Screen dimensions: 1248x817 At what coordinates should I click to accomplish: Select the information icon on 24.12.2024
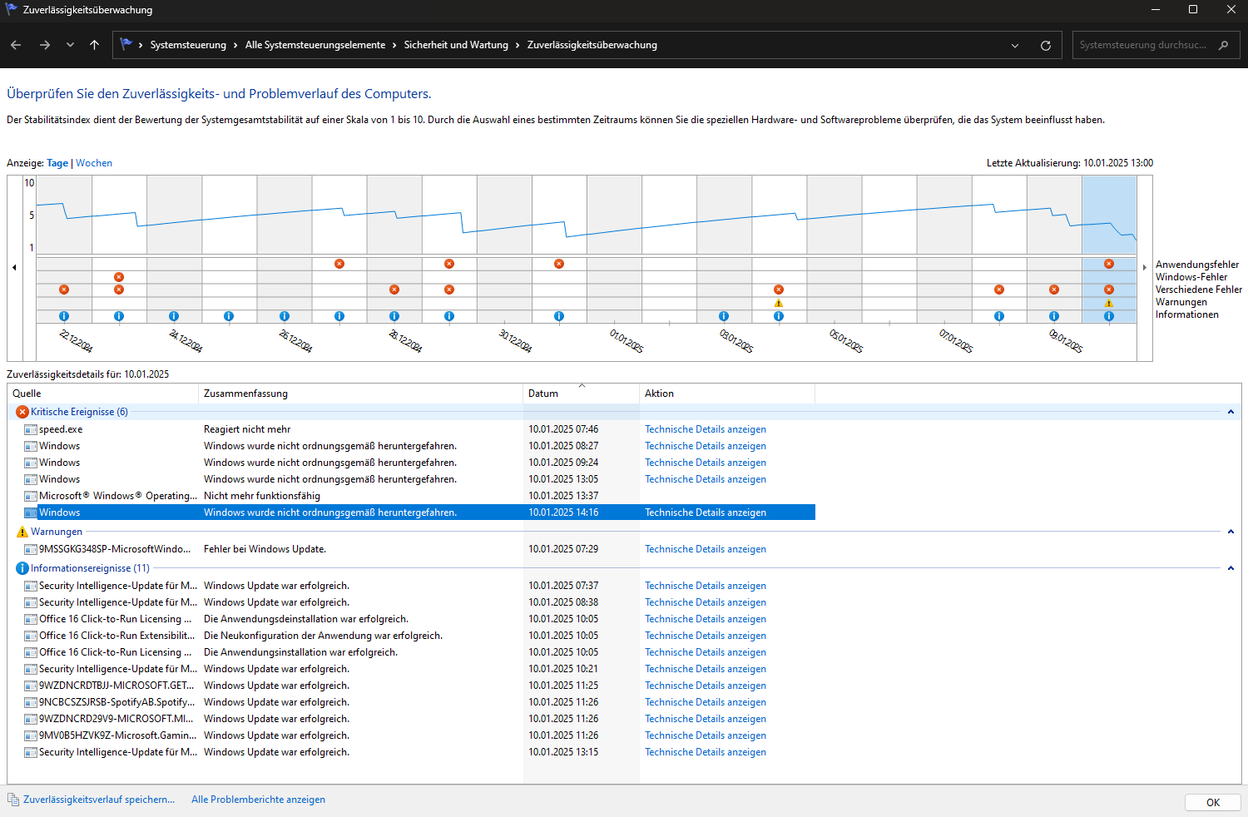coord(174,316)
